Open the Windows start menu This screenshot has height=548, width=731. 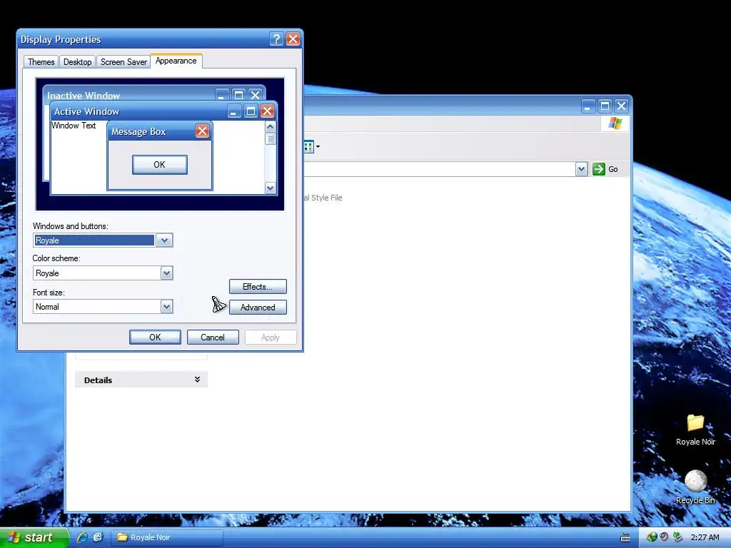(x=34, y=537)
